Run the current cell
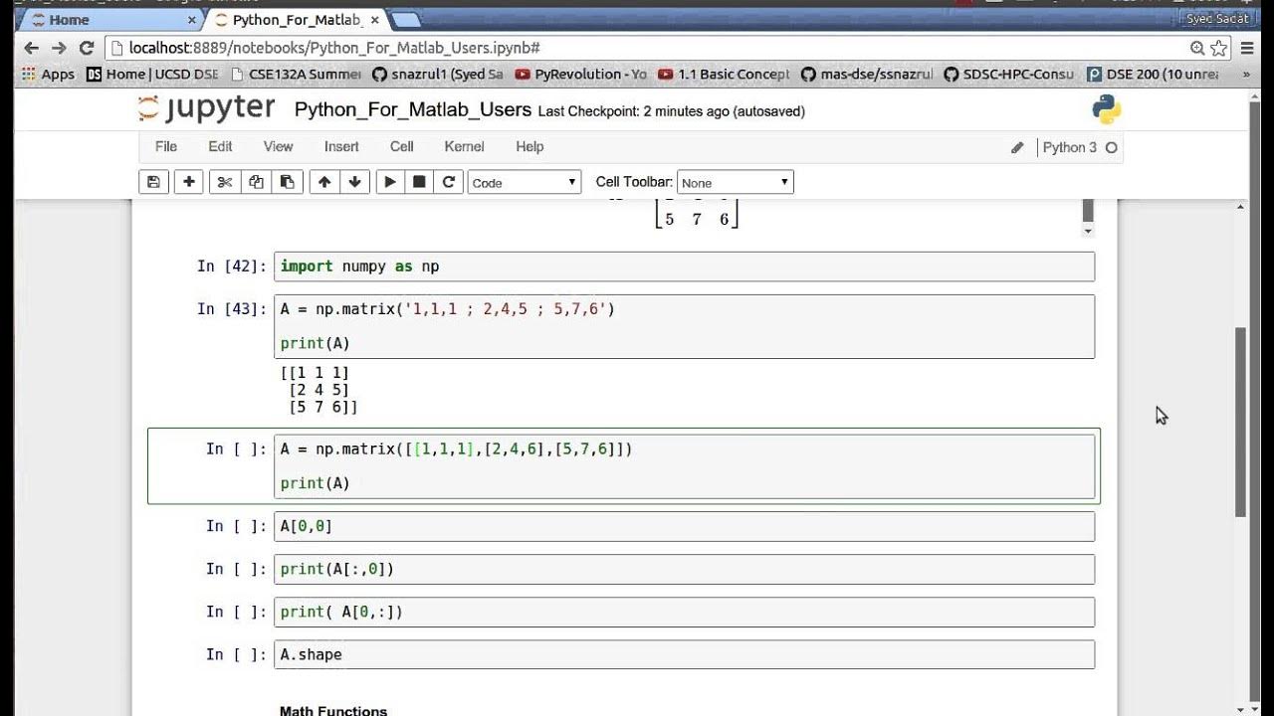 390,182
